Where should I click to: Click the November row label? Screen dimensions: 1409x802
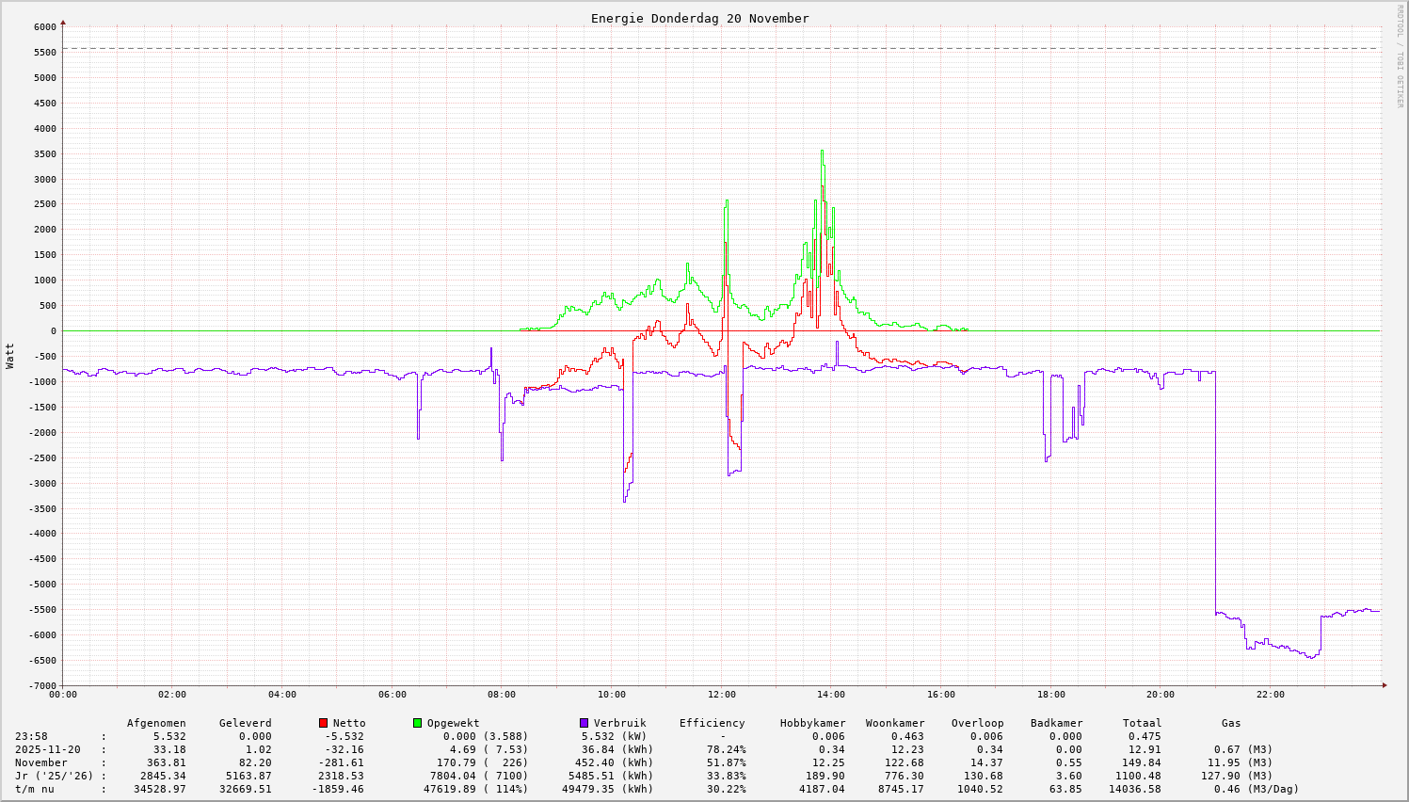41,763
